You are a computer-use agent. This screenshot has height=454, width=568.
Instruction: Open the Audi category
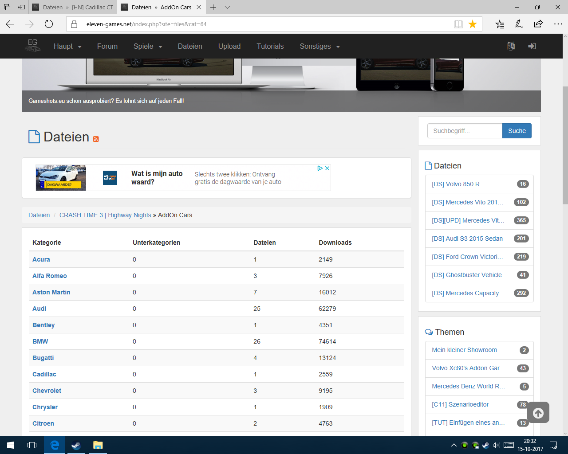[x=39, y=309]
